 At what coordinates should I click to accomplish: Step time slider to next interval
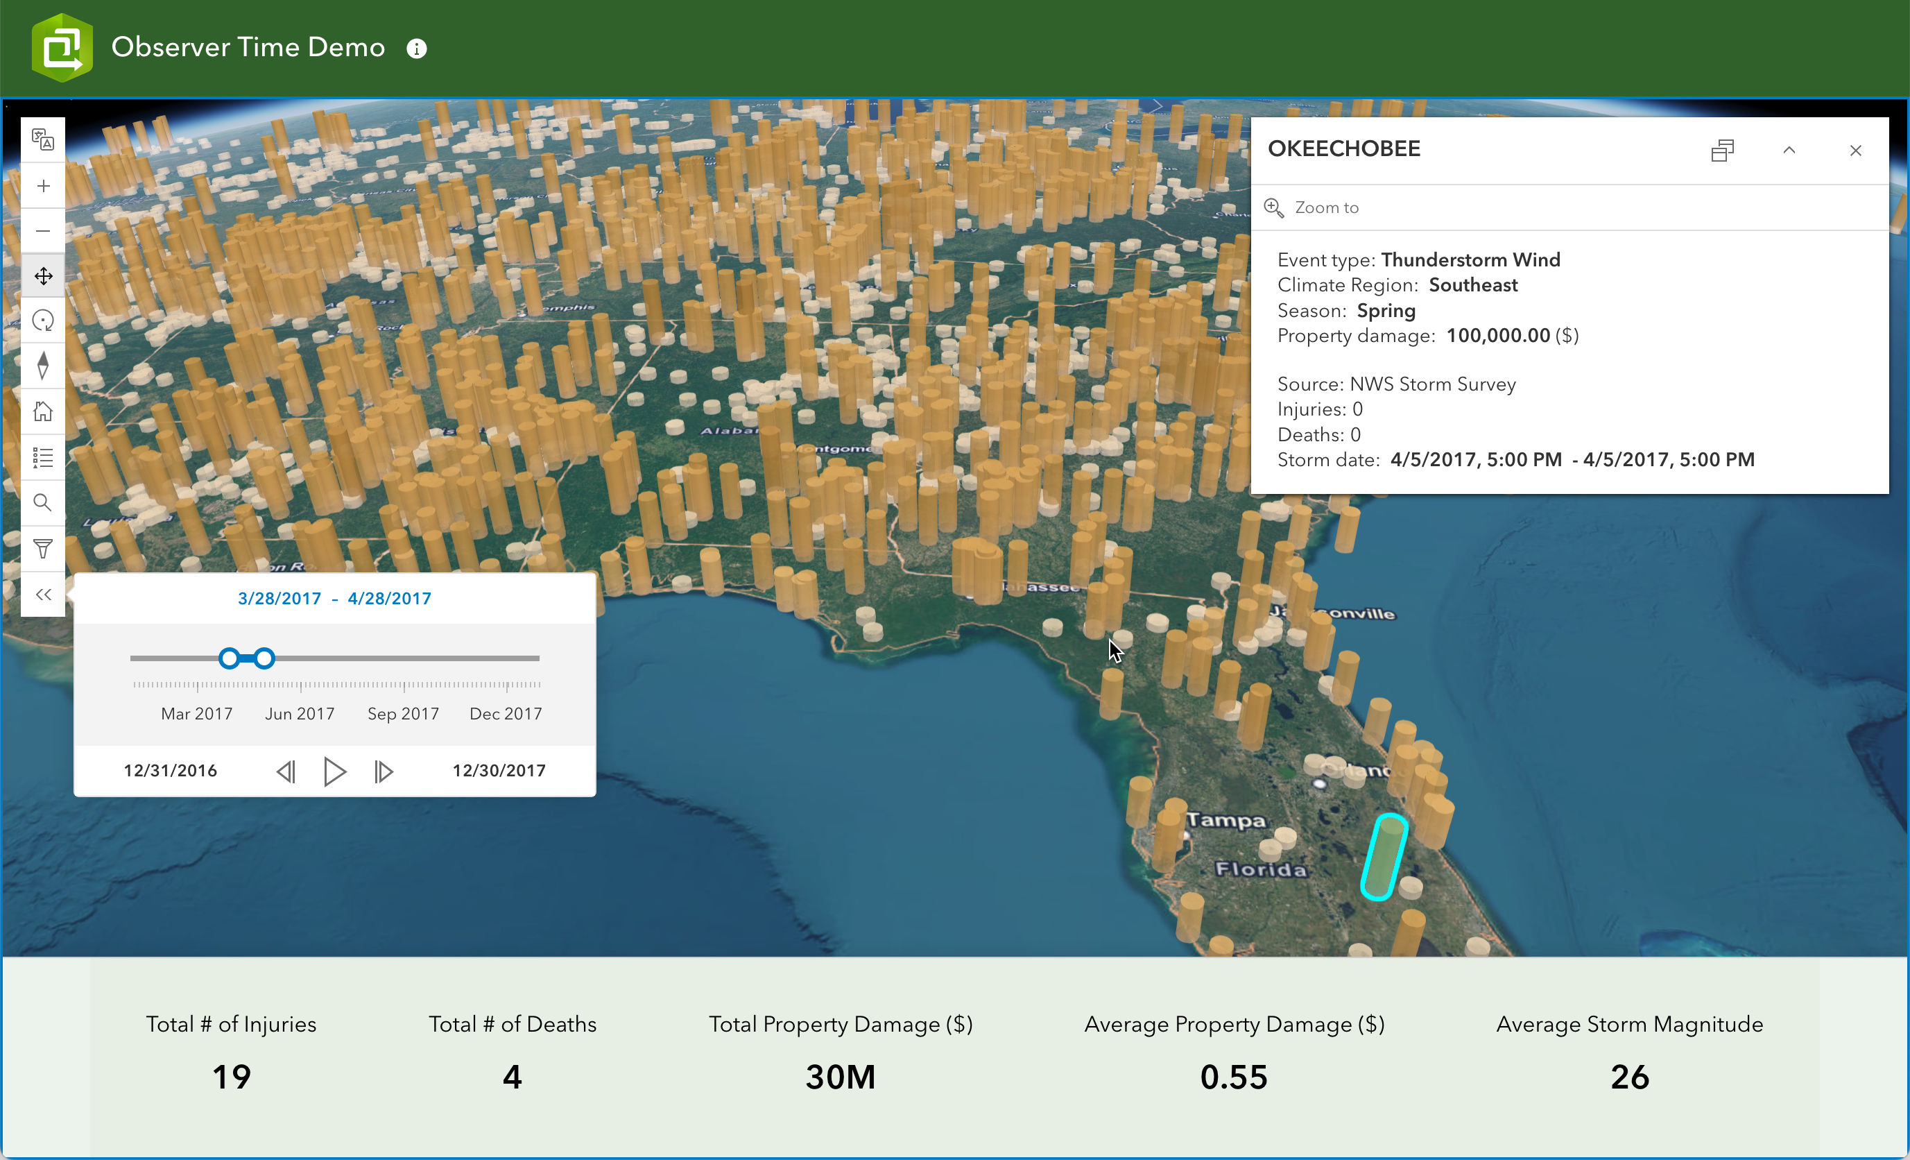click(x=384, y=771)
